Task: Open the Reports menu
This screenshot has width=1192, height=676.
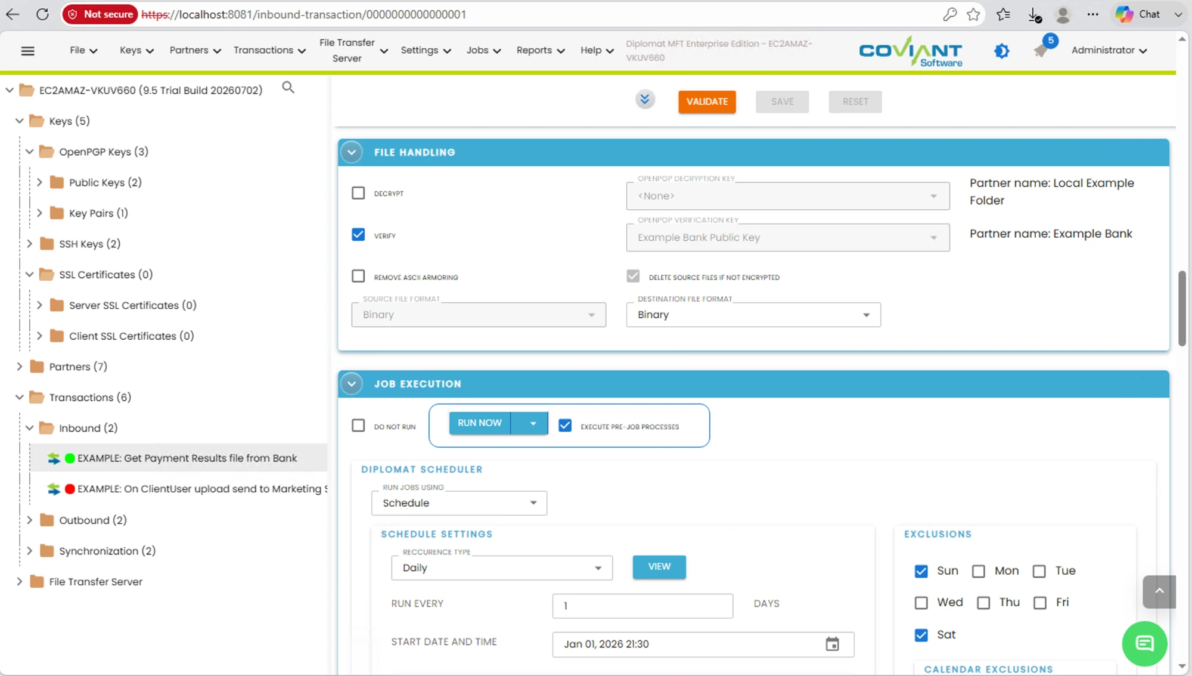Action: point(540,51)
